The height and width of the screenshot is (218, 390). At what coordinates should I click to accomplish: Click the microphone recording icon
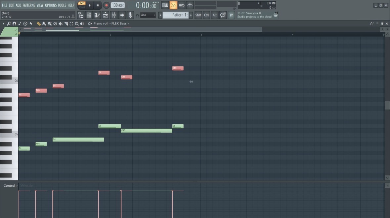[x=130, y=15]
